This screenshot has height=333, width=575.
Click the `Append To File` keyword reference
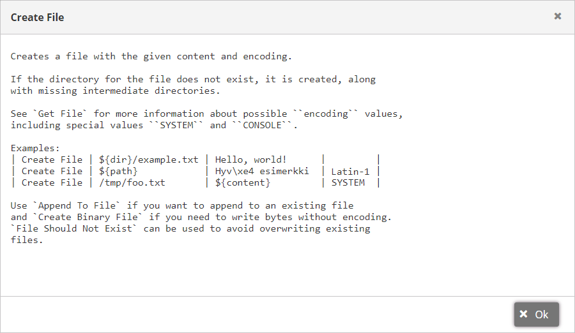click(x=77, y=206)
